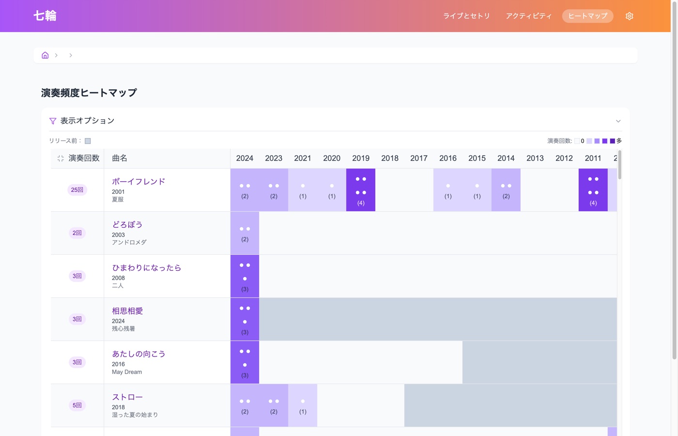This screenshot has height=436, width=678.
Task: Click ボーイフレンド's 2024 cell showing (2)
Action: (245, 190)
